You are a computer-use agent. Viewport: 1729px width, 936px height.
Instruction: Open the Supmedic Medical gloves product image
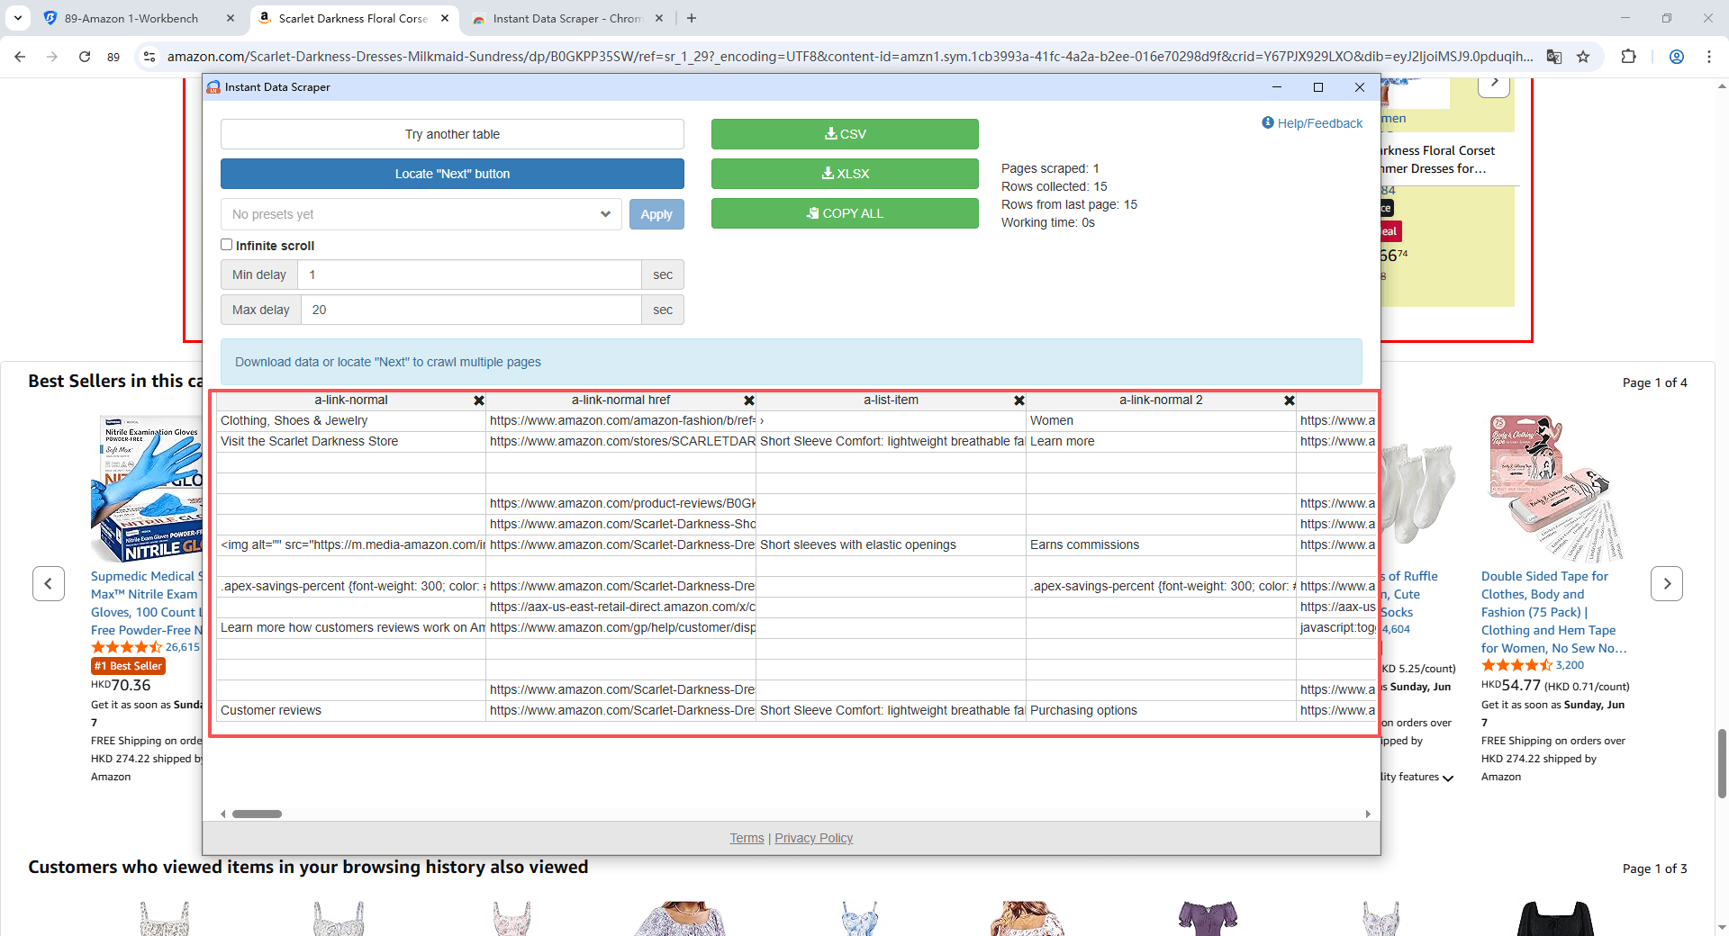point(147,489)
